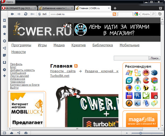The width and height of the screenshot is (165, 136).
Task: Open the Черновики link
Action: point(18,82)
